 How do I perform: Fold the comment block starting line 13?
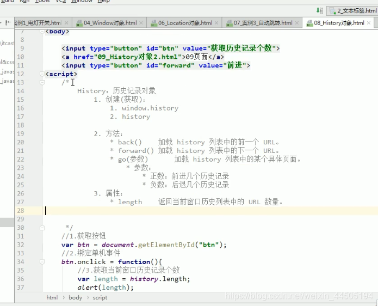(42, 82)
